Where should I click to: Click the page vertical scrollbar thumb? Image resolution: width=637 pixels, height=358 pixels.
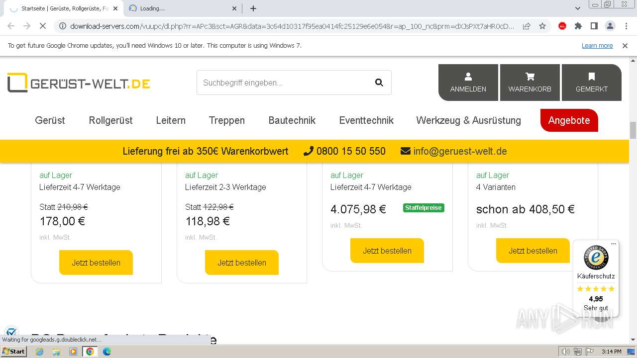click(x=633, y=130)
